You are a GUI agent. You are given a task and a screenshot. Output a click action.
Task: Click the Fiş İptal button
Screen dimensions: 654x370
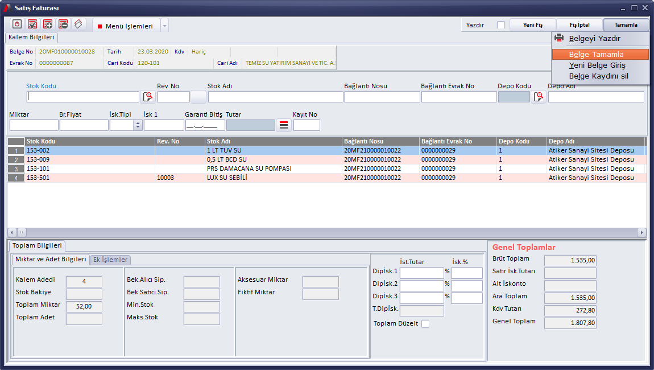click(580, 25)
